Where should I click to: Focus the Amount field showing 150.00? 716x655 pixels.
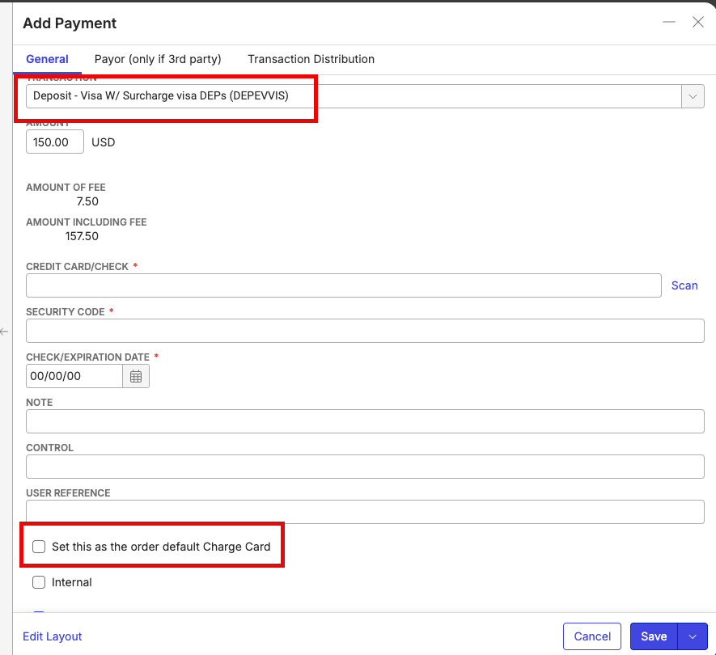(55, 142)
